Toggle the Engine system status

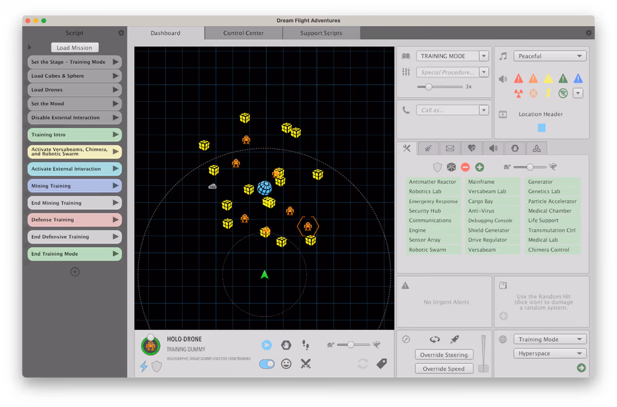(x=433, y=230)
